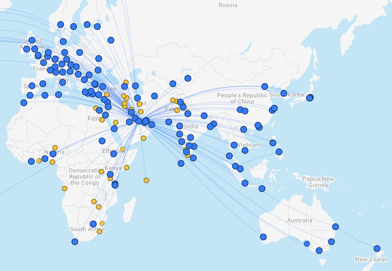Select the yellow Entebbe marker west of Kenya label
The height and width of the screenshot is (271, 392).
101,171
